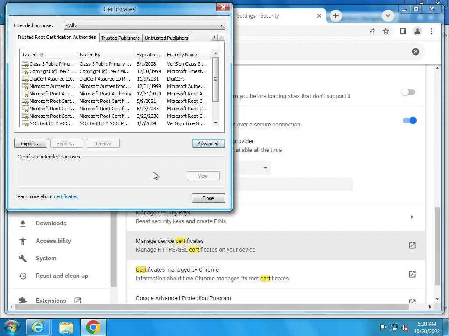The height and width of the screenshot is (336, 449).
Task: Select the Copyright (c) 1997 certificate icon
Action: 25,71
